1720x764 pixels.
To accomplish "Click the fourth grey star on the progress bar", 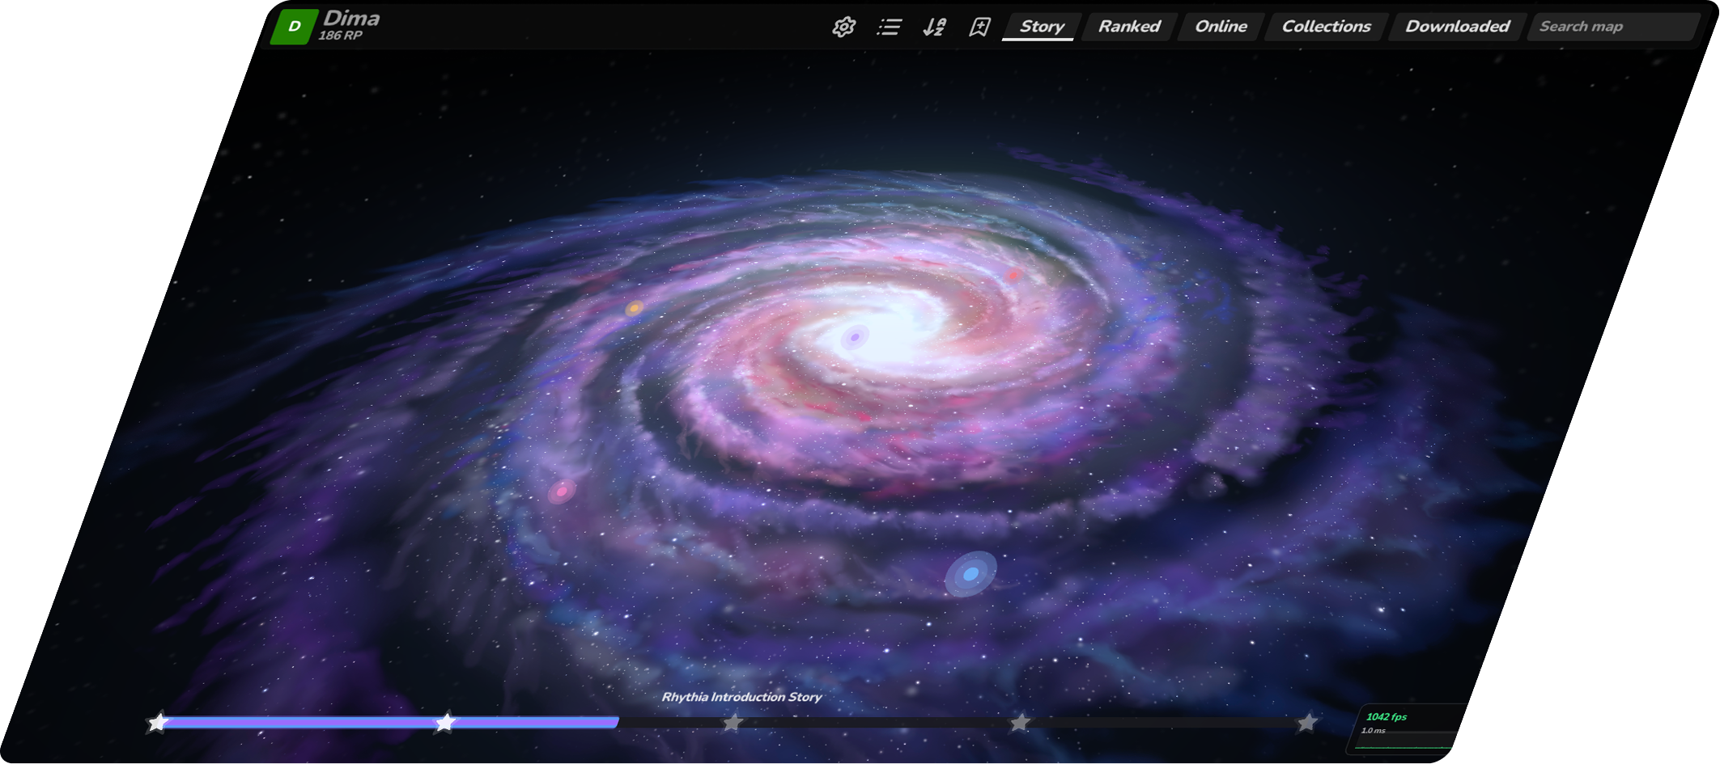I will (1020, 722).
